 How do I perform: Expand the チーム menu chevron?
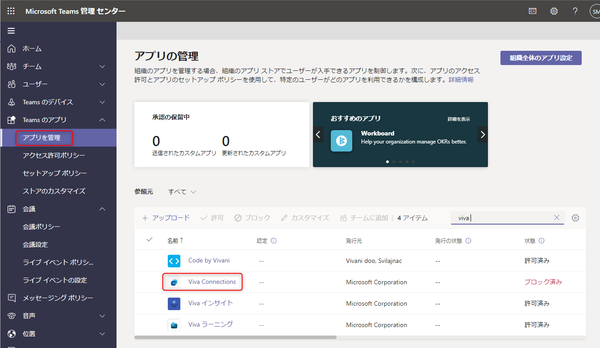(x=102, y=66)
